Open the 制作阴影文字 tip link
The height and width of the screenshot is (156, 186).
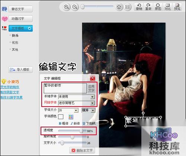tap(10, 92)
